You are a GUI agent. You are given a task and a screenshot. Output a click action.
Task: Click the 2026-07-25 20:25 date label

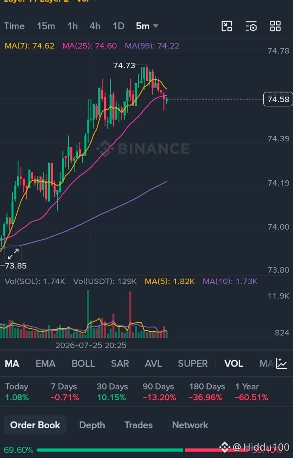[91, 345]
